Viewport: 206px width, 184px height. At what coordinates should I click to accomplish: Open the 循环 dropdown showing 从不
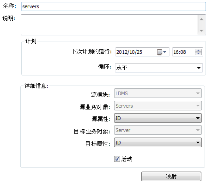pos(159,68)
